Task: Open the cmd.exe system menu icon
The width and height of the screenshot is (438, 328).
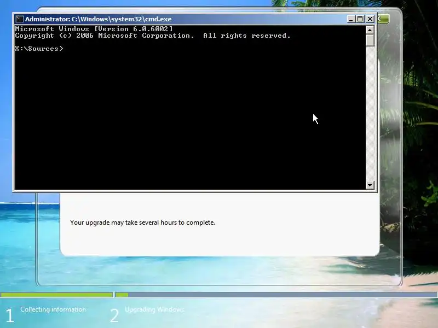Action: [19, 19]
